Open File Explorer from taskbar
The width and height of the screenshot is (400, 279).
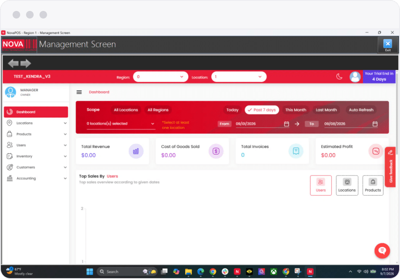(189, 271)
